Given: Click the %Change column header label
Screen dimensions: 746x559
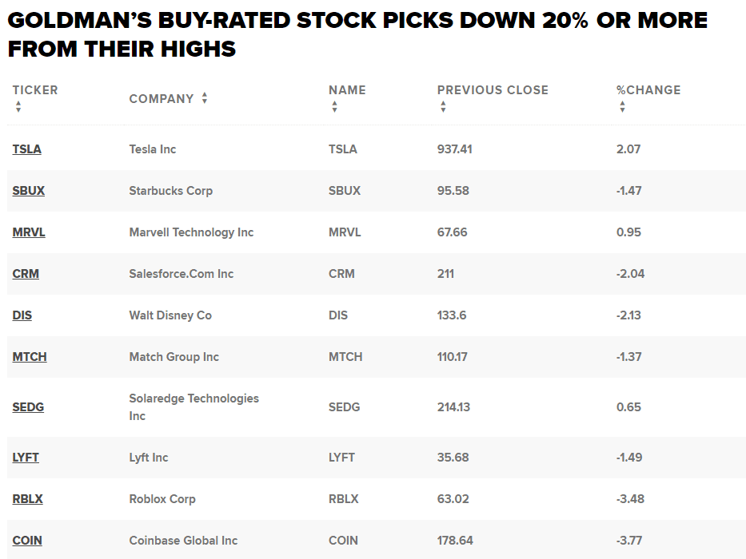Looking at the screenshot, I should (x=648, y=90).
